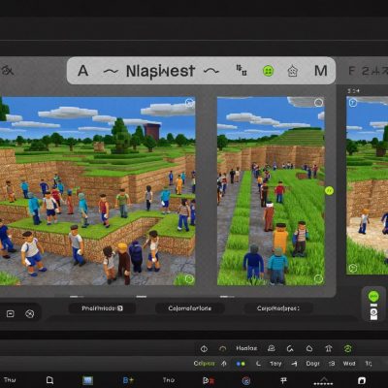Click the white glyph icon right of the round bottom-bar icon

coord(283,380)
